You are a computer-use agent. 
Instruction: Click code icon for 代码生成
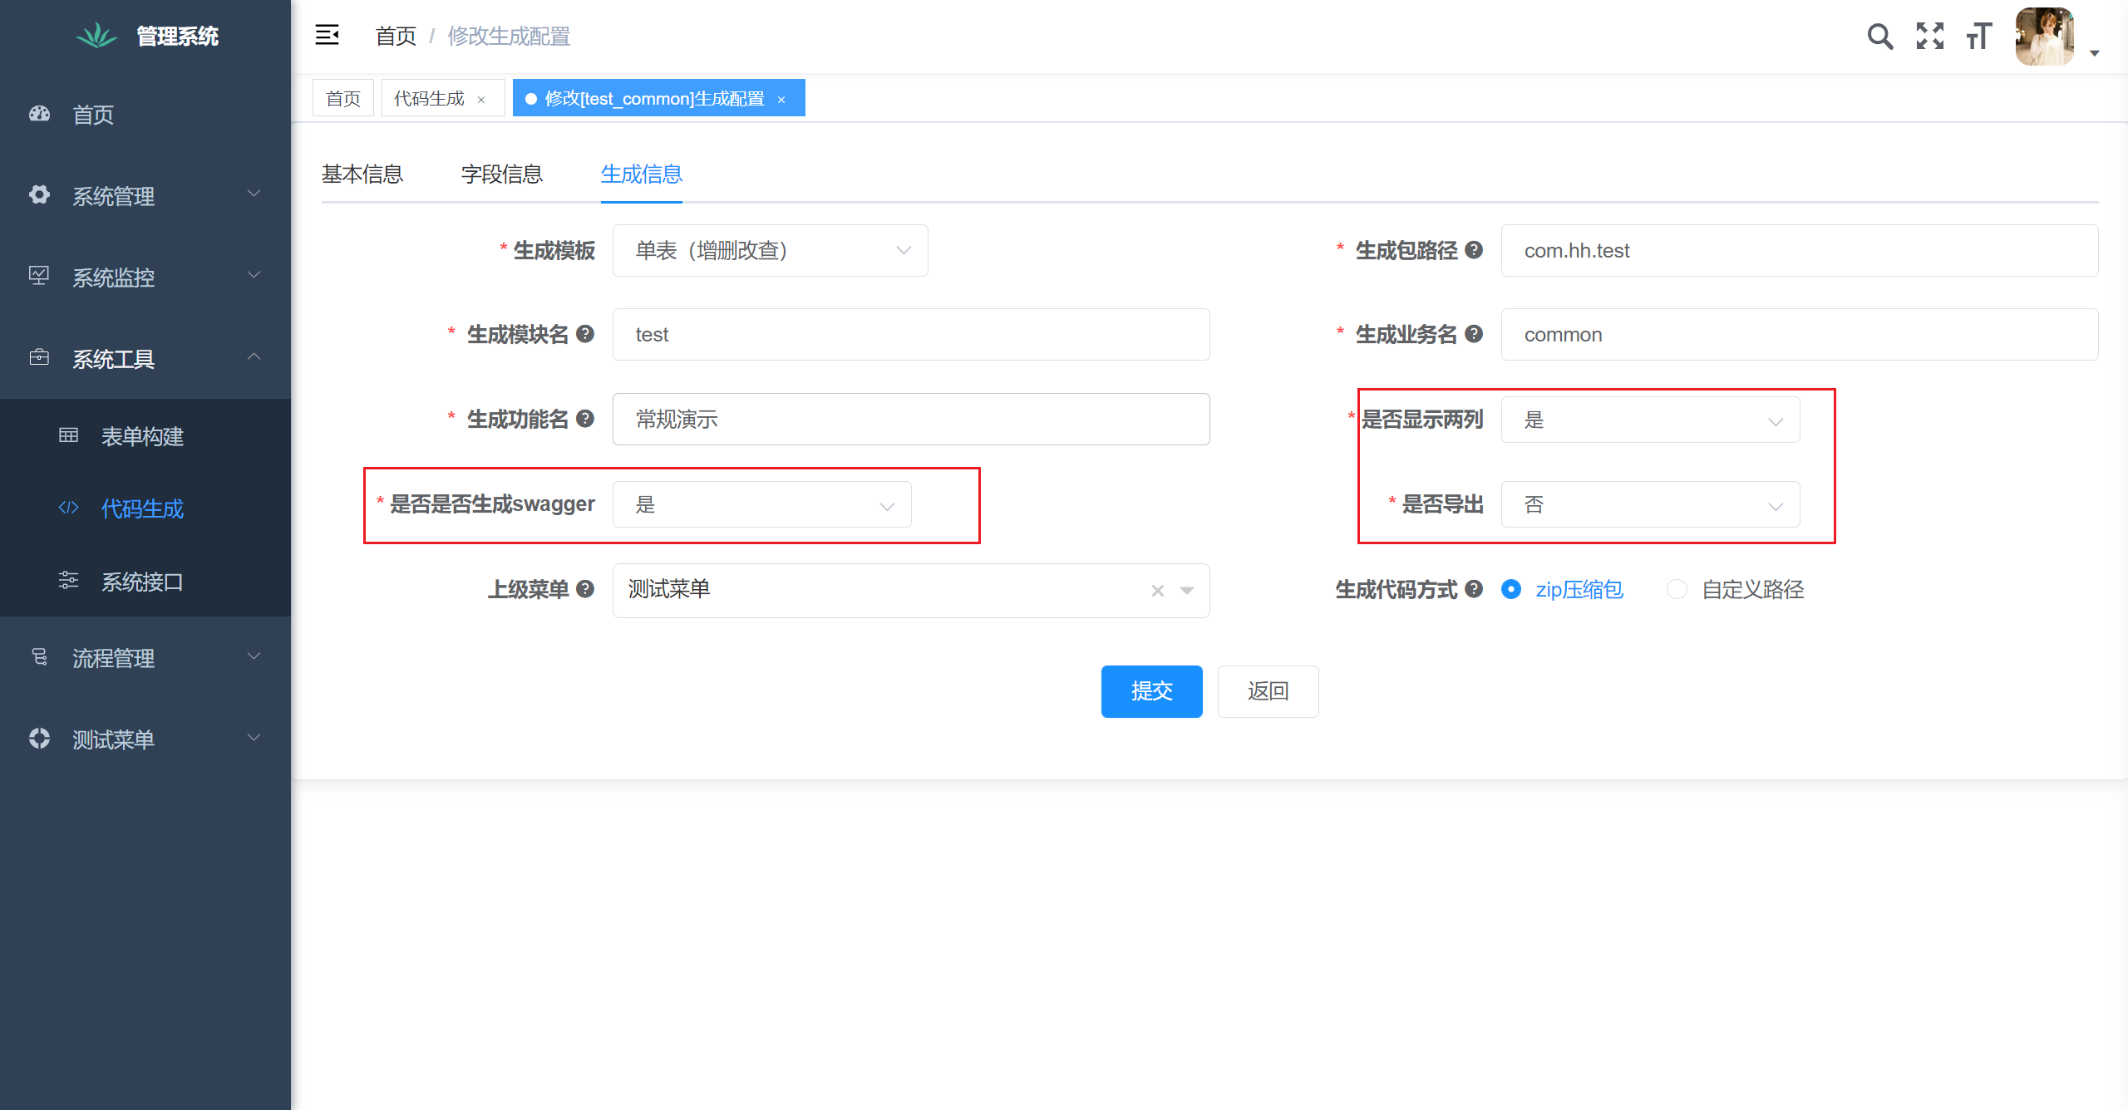tap(68, 508)
